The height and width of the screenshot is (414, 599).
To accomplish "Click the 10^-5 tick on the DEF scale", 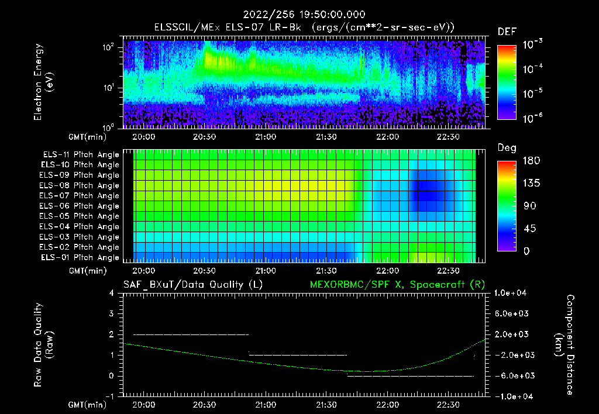I will coord(532,93).
